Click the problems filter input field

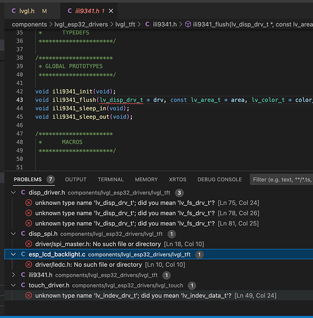[x=281, y=179]
